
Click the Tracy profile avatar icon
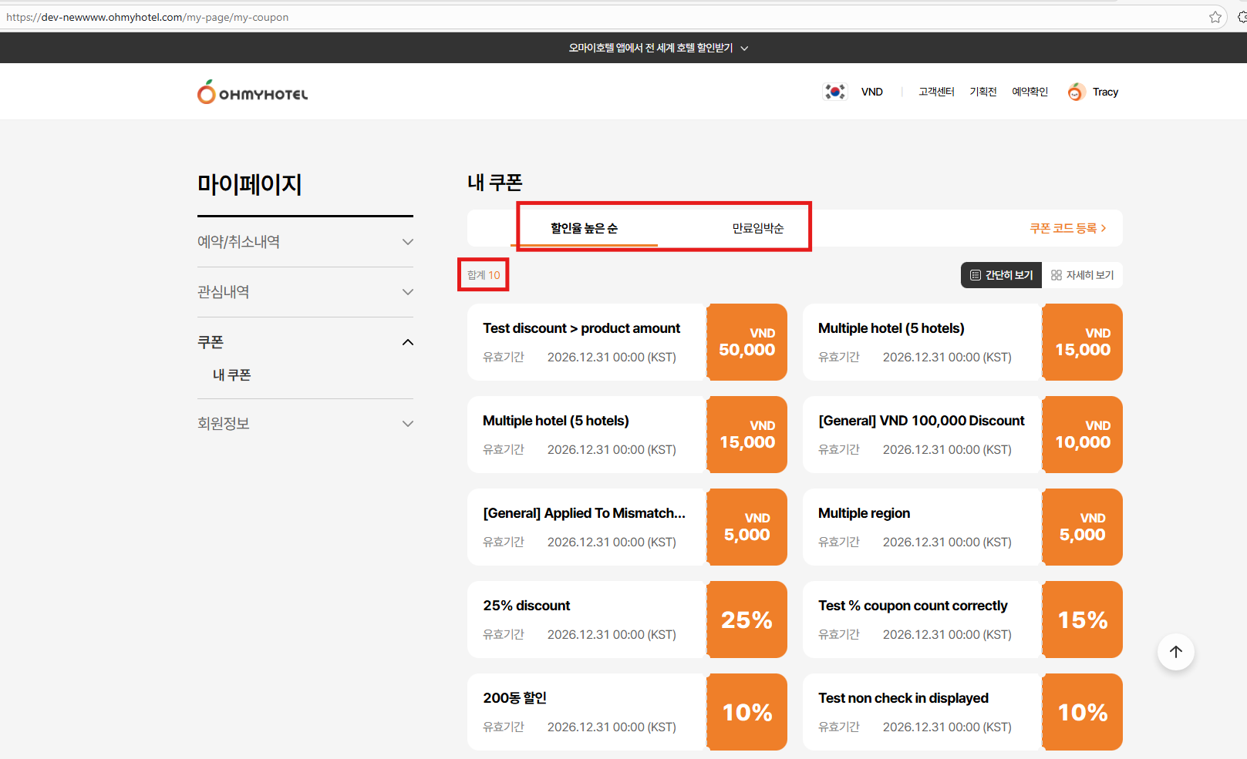tap(1076, 92)
